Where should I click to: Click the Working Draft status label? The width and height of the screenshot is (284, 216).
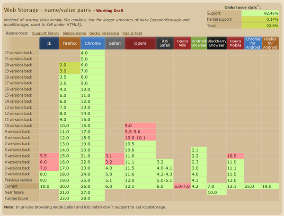110,10
